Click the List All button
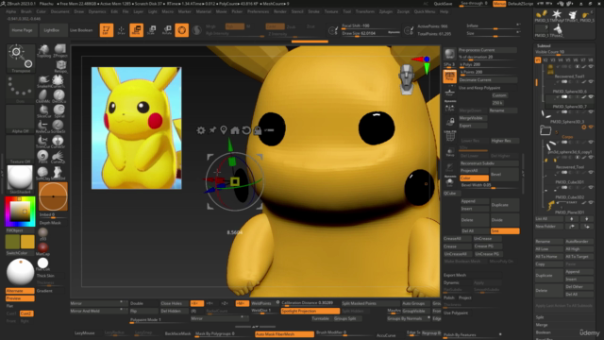This screenshot has width=604, height=340. [x=549, y=218]
